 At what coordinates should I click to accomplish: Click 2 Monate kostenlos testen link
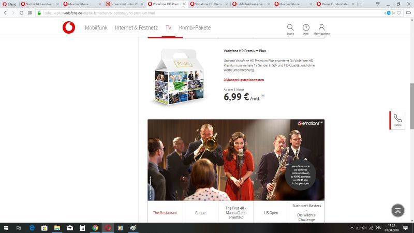point(244,80)
